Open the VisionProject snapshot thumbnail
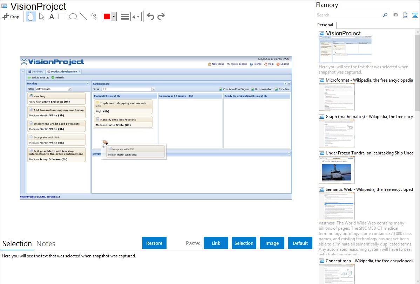420x284 pixels. click(x=345, y=49)
